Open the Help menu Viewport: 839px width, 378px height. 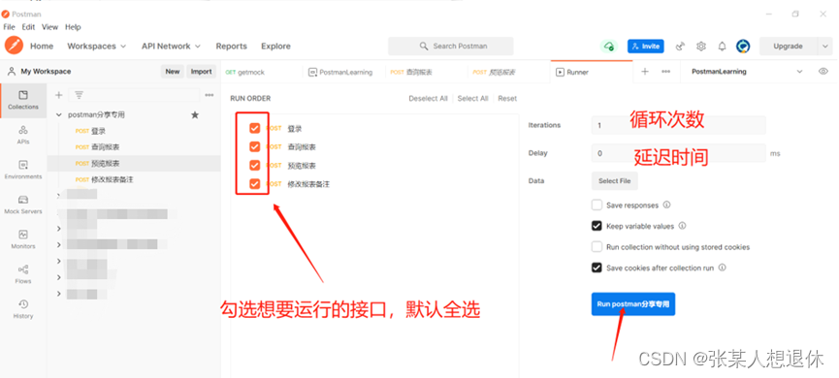pos(73,27)
